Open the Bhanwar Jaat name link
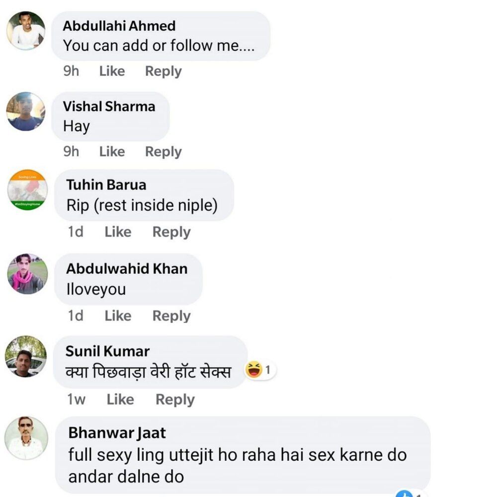Screen dimensions: 497x497 pyautogui.click(x=117, y=433)
